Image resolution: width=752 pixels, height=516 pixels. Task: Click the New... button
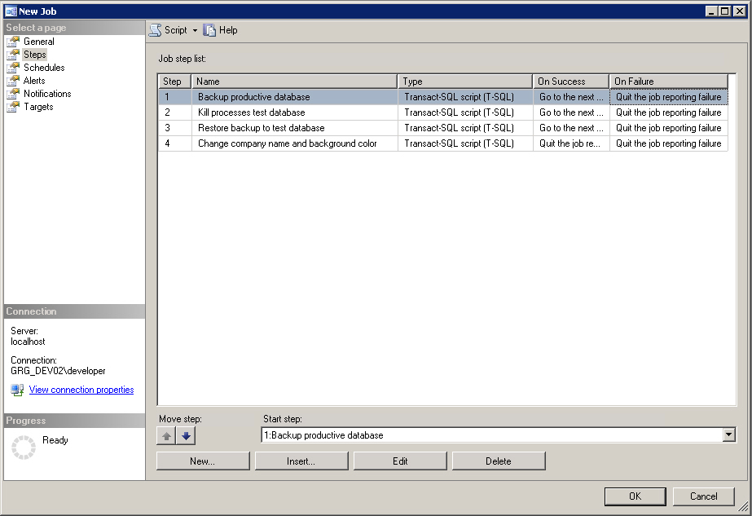coord(203,461)
